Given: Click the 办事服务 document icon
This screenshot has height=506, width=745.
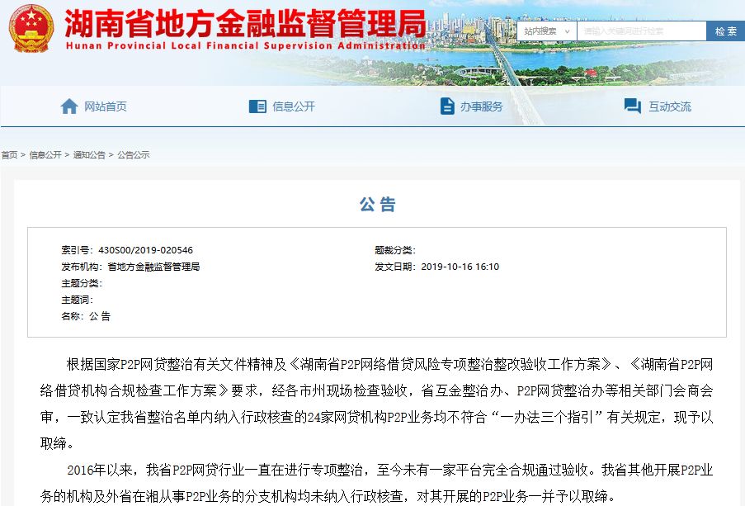Looking at the screenshot, I should point(446,106).
